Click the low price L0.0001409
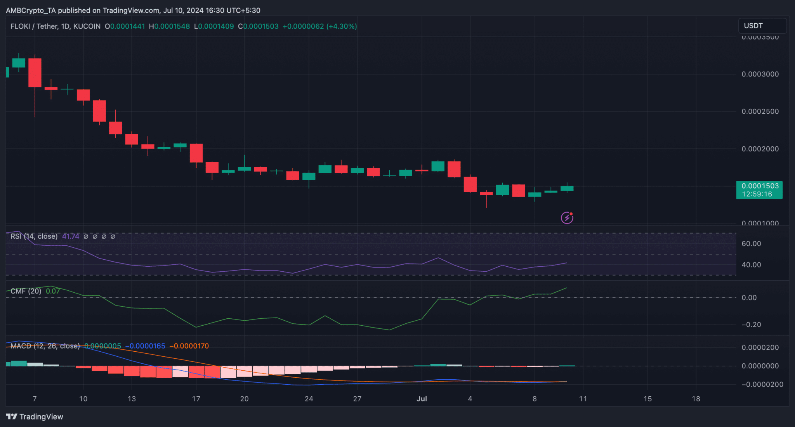Viewport: 795px width, 427px height. 214,26
